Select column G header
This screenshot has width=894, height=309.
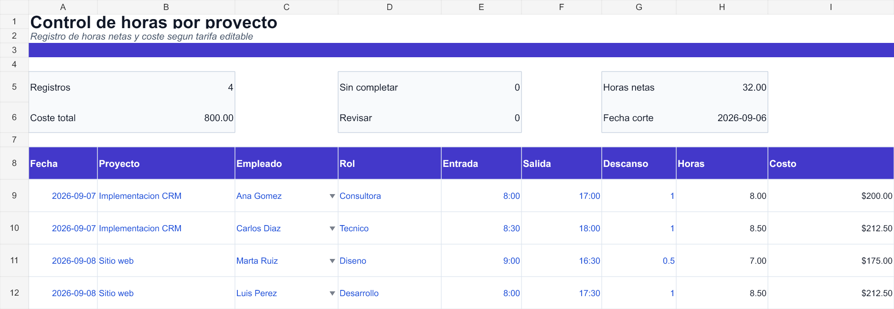[x=639, y=7]
